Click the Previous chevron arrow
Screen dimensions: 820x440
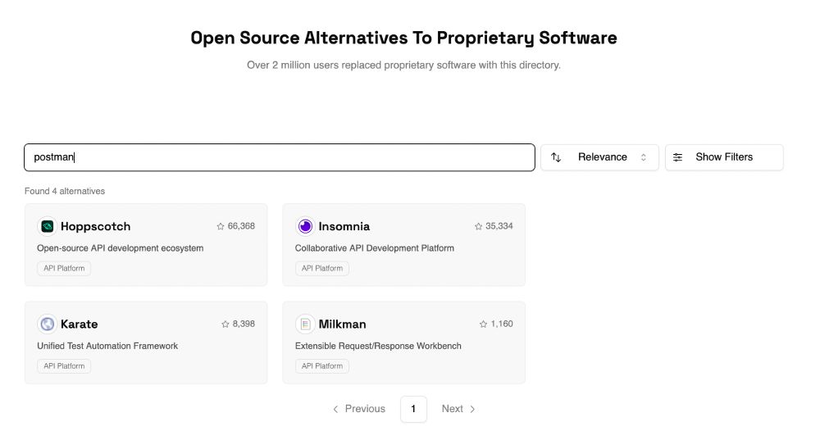tap(335, 409)
